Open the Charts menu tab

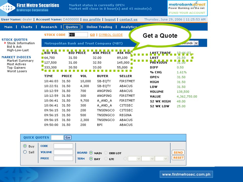[x=27, y=27]
